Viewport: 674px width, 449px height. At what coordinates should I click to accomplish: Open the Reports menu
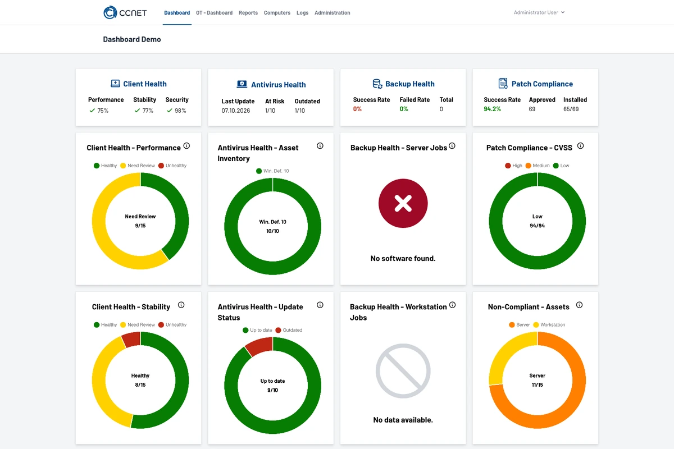pyautogui.click(x=248, y=13)
